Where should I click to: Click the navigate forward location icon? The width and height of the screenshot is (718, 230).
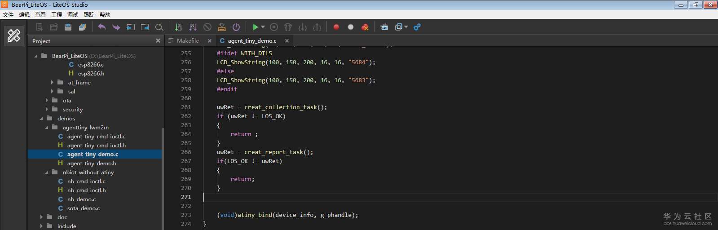click(x=145, y=27)
